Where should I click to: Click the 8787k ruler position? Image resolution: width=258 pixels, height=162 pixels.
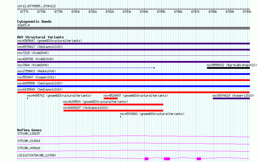coord(195,12)
